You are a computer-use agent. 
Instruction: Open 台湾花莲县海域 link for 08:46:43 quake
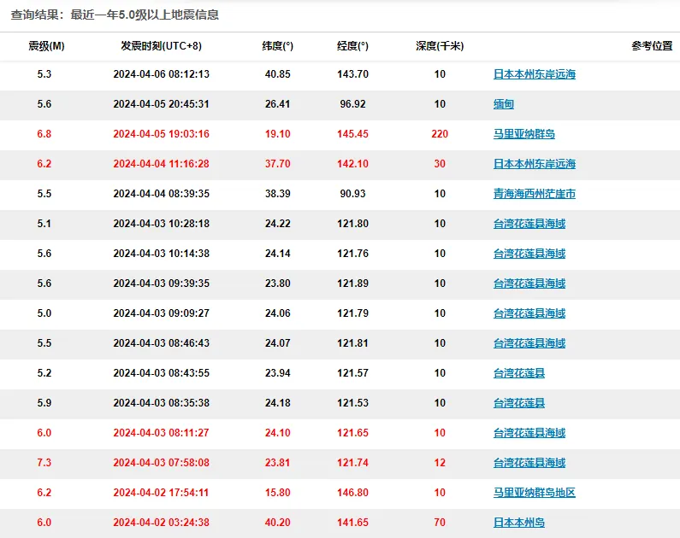pos(529,342)
